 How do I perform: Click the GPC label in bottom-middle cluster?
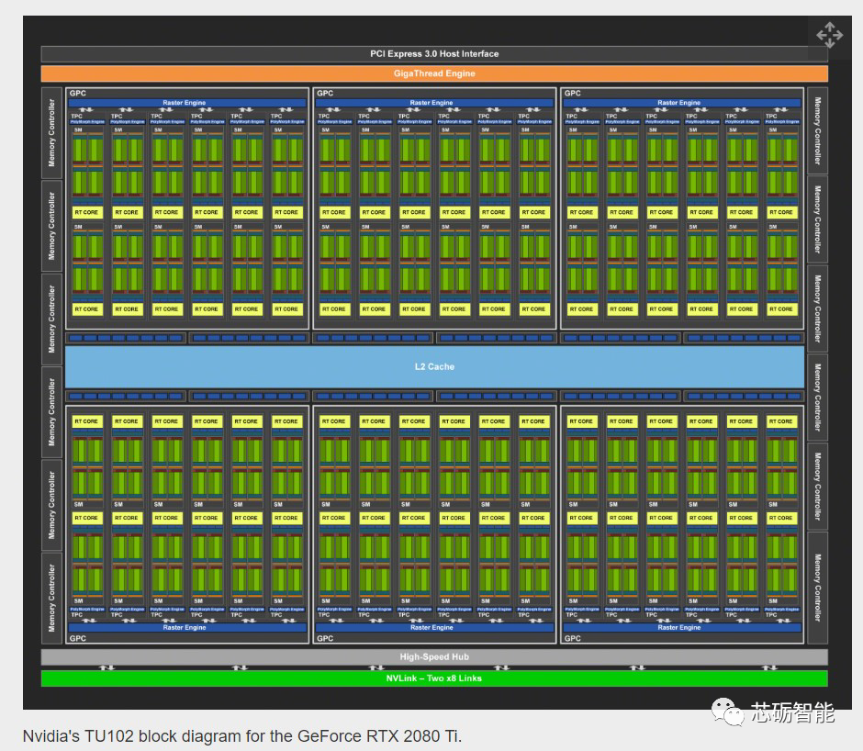(x=324, y=638)
